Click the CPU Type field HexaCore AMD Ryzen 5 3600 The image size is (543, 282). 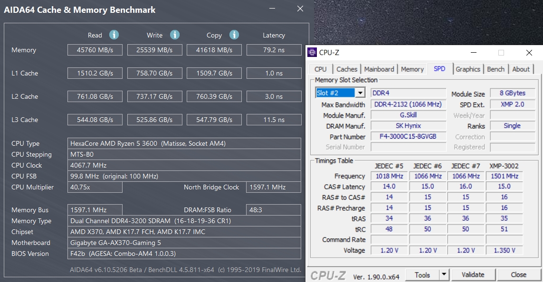pyautogui.click(x=184, y=143)
